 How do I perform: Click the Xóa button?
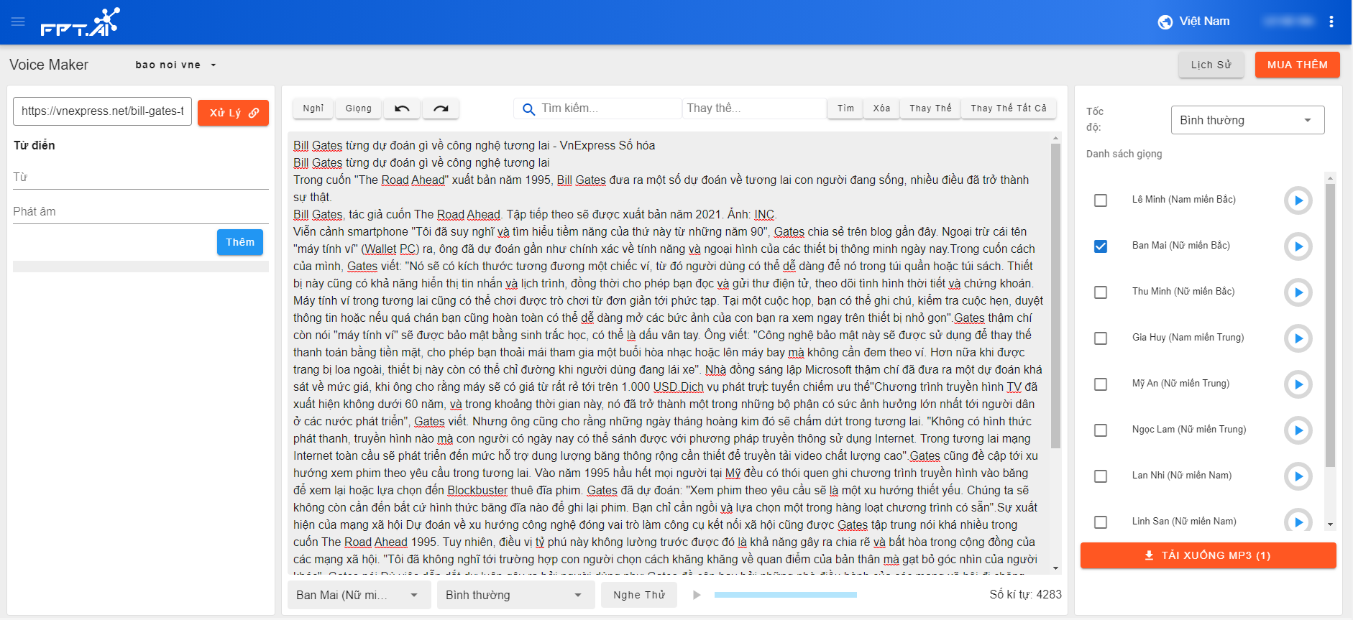(881, 108)
